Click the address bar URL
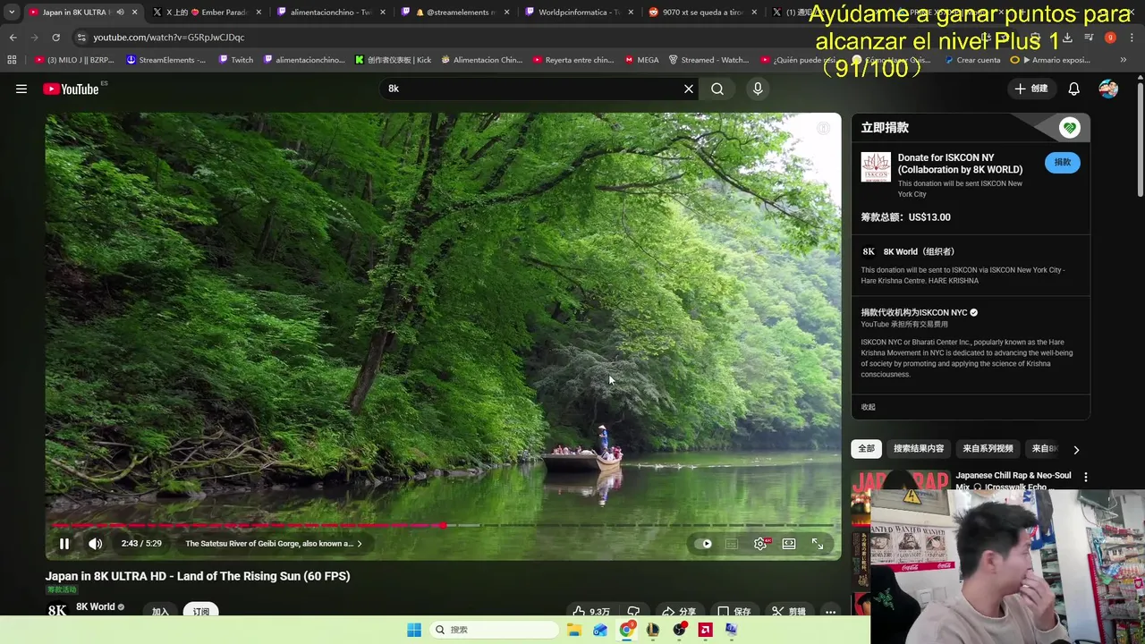The width and height of the screenshot is (1145, 644). [x=168, y=38]
